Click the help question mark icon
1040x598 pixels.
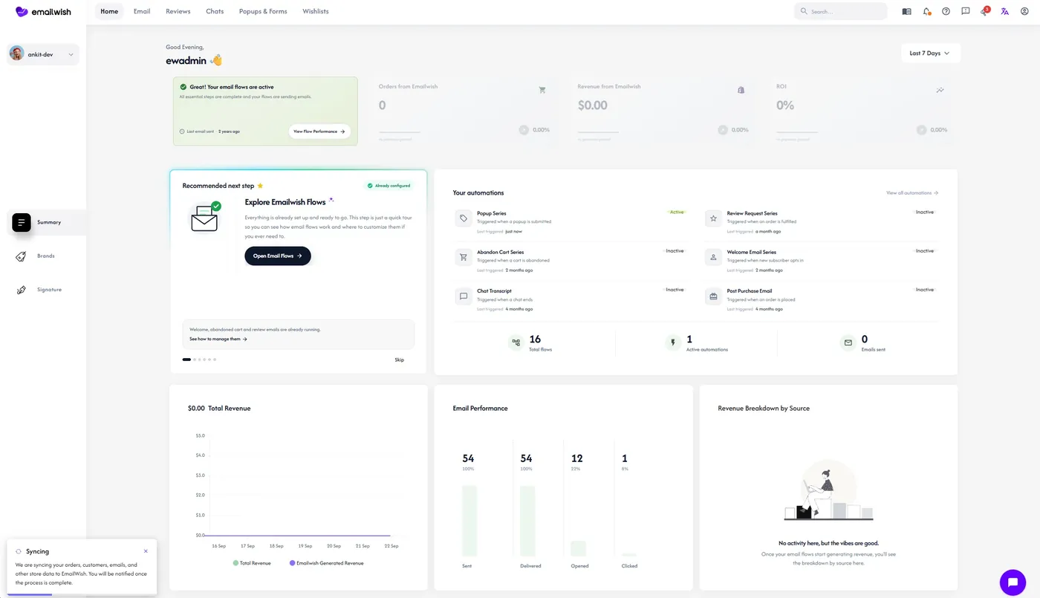tap(946, 12)
